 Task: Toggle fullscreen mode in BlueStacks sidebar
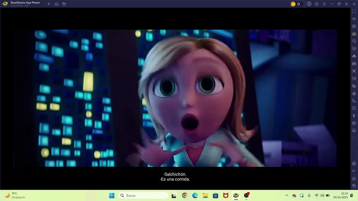(x=354, y=11)
